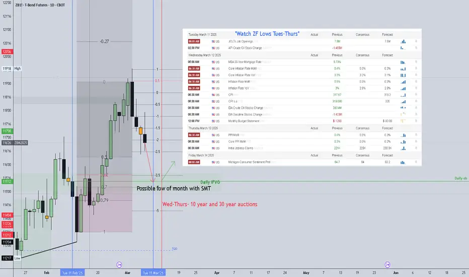469x277 pixels.
Task: Open the chart icon for Inflation Rate YoY
Action: pos(403,88)
